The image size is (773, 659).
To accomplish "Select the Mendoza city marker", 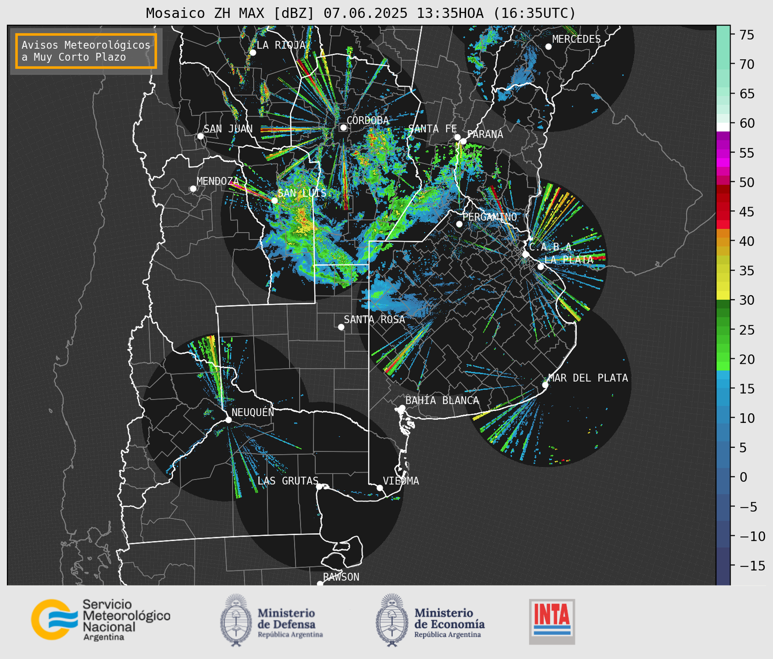I will click(x=193, y=189).
